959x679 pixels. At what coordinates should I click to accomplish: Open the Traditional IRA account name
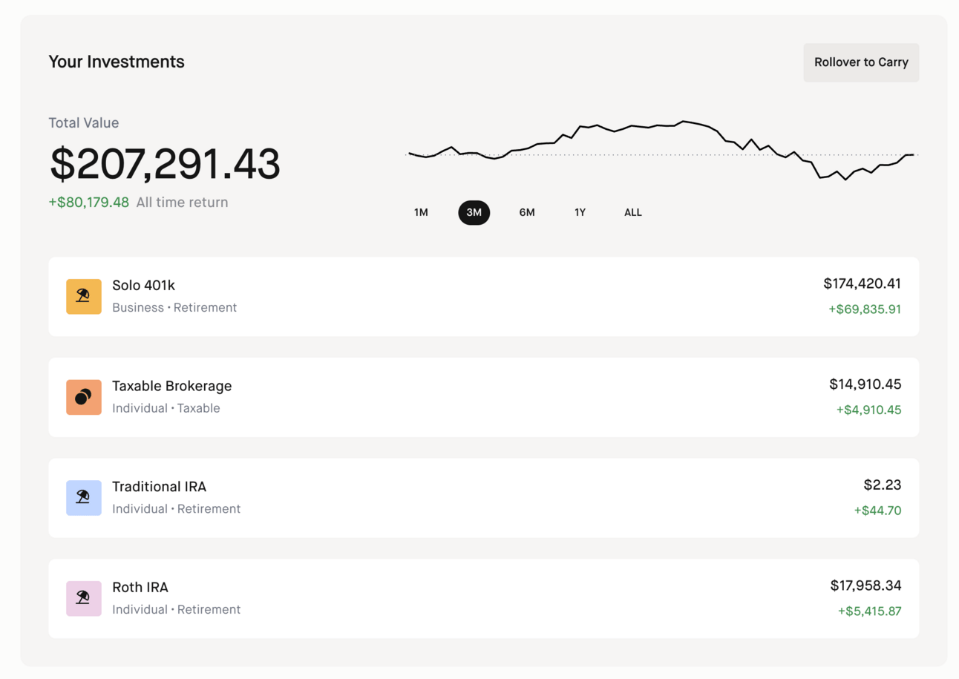159,487
